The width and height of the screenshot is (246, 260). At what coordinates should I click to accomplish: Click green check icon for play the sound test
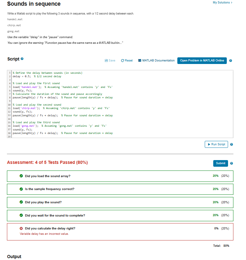21,202
